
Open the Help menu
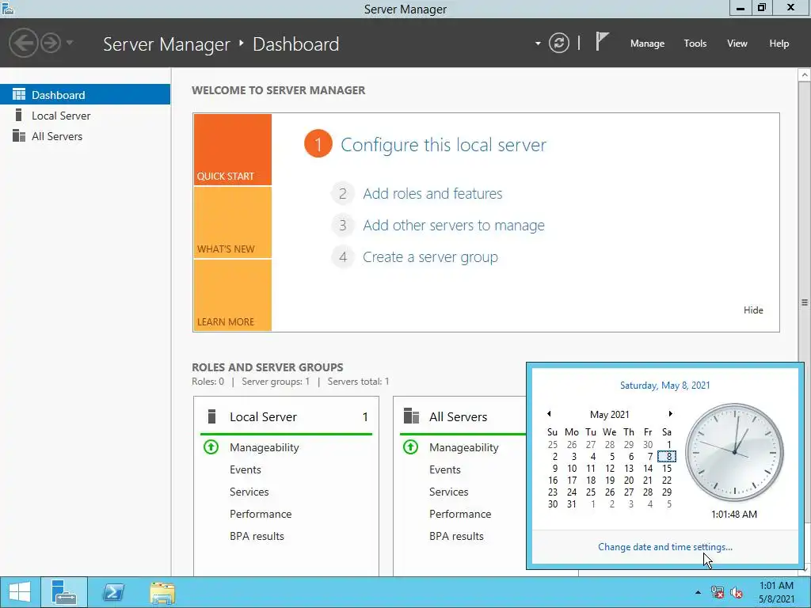(x=779, y=44)
